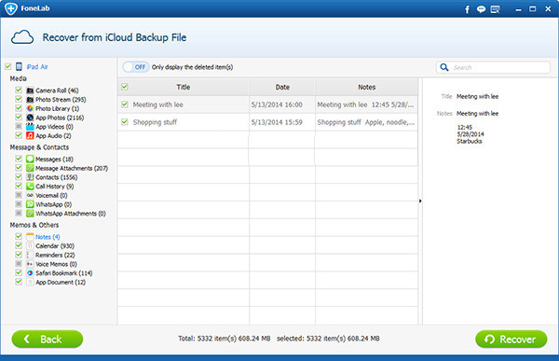Open the Camera Roll category icon
The width and height of the screenshot is (559, 361).
(x=30, y=90)
